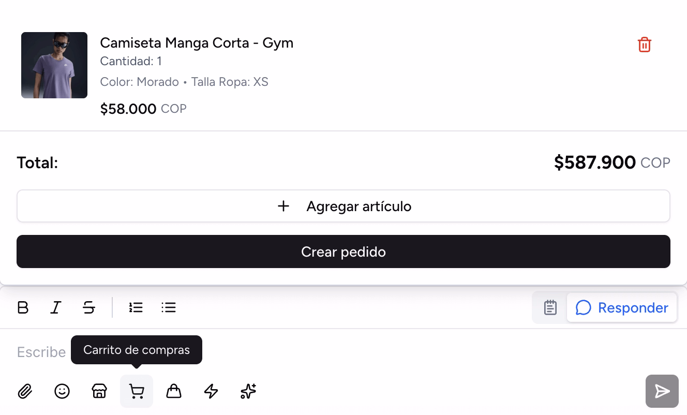Open the store catalog icon
The height and width of the screenshot is (415, 687).
coord(99,391)
